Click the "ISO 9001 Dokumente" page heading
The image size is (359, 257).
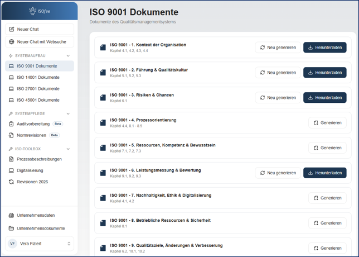[x=134, y=12]
